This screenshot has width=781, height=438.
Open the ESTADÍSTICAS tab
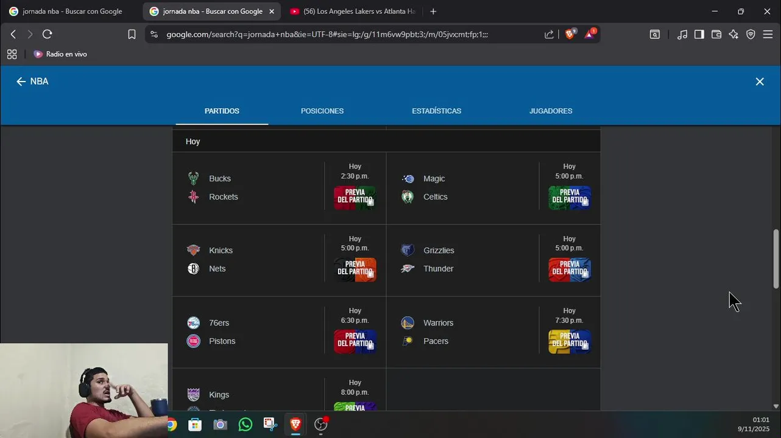[436, 111]
